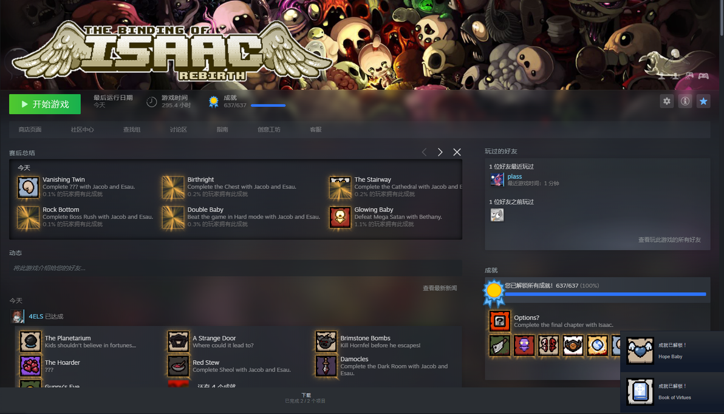Open the 创意工坊 tab
The image size is (724, 414).
click(268, 130)
